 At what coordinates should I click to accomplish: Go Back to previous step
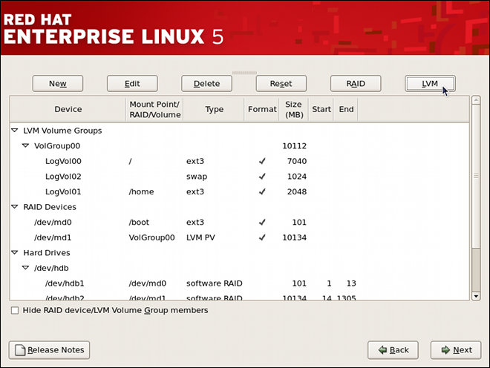[393, 350]
